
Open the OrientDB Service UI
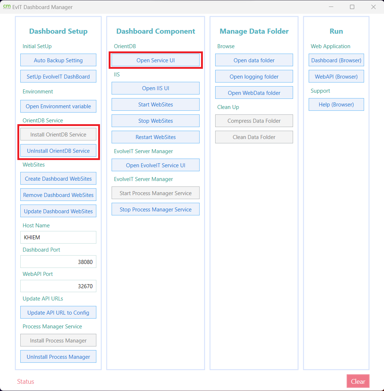[x=155, y=60]
